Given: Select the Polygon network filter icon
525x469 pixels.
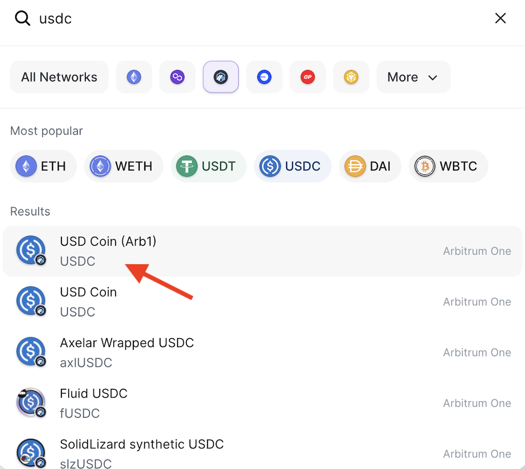Looking at the screenshot, I should click(x=177, y=77).
